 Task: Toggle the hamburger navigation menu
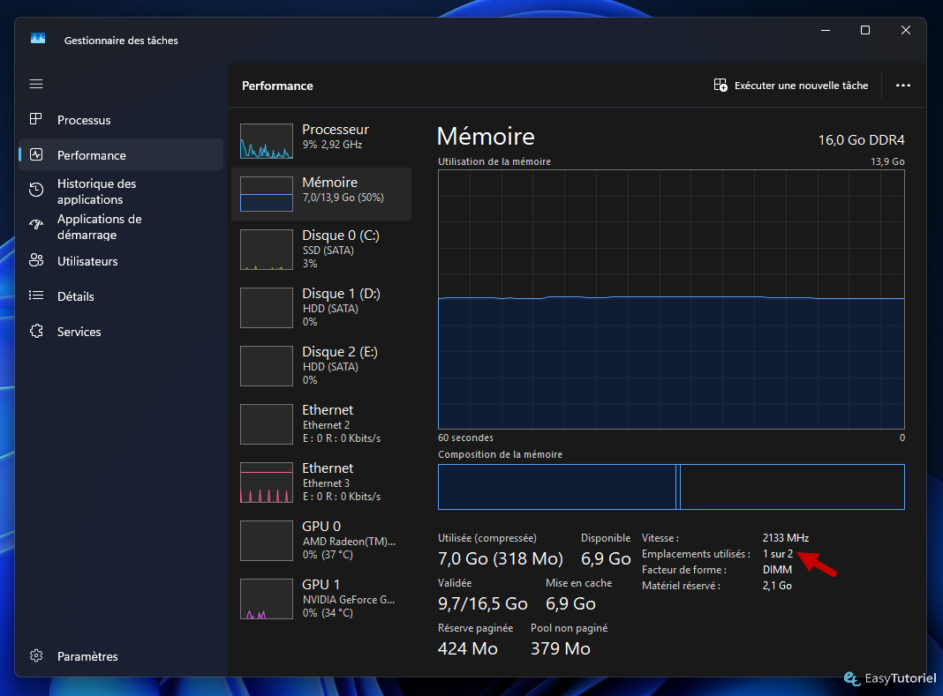point(36,84)
